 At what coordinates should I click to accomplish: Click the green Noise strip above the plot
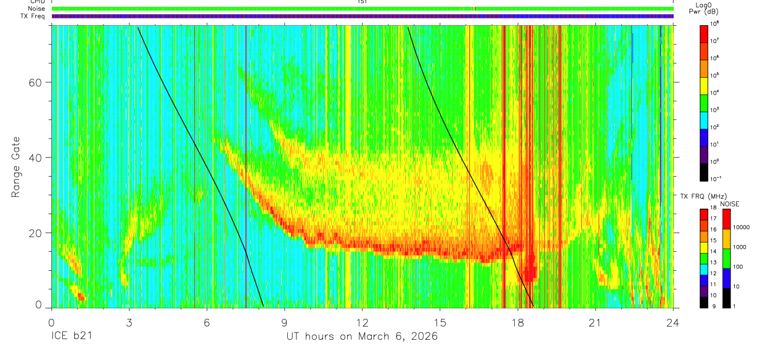(362, 9)
